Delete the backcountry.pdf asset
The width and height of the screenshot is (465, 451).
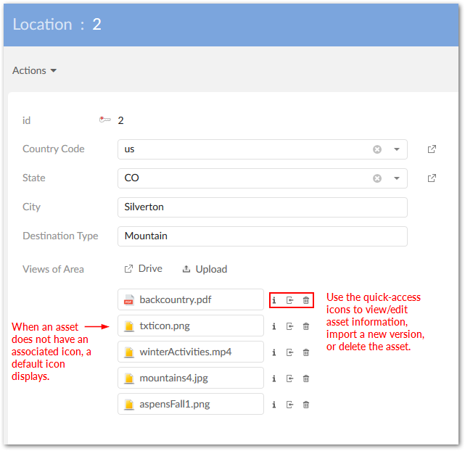tap(306, 300)
